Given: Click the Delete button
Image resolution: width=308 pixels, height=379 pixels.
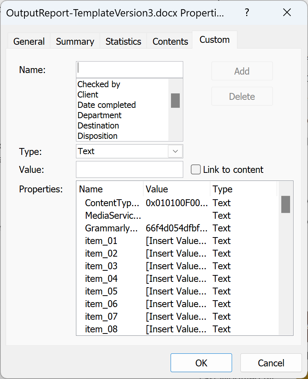Looking at the screenshot, I should [242, 96].
